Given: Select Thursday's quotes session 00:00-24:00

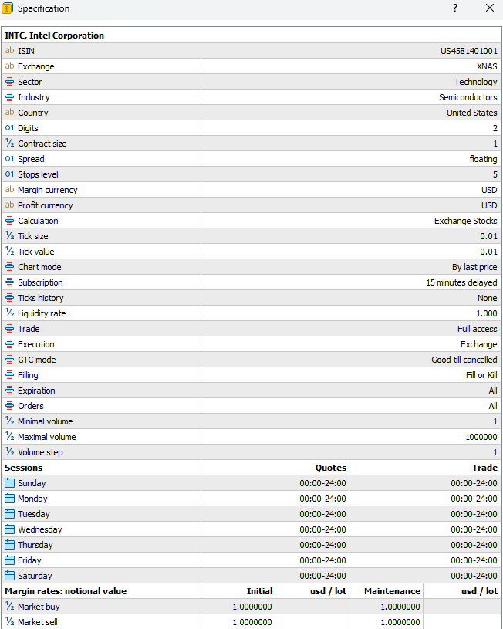Looking at the screenshot, I should click(x=323, y=545).
